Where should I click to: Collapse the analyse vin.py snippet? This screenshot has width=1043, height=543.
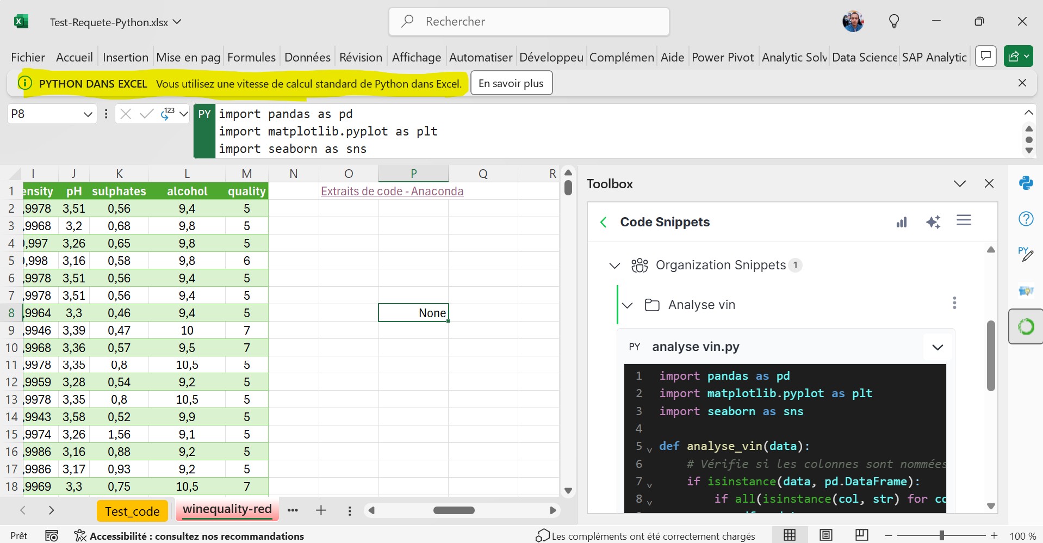[x=938, y=347]
